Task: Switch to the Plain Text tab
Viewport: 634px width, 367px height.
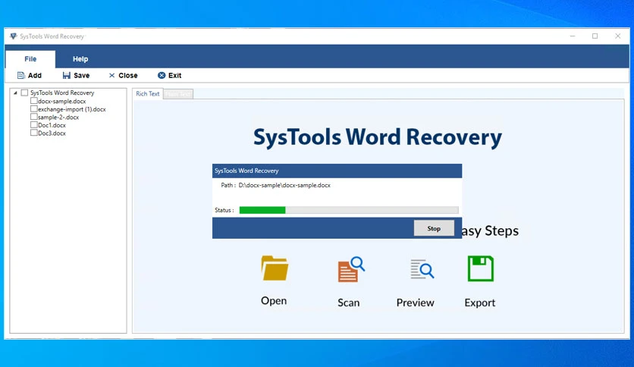Action: pyautogui.click(x=178, y=94)
